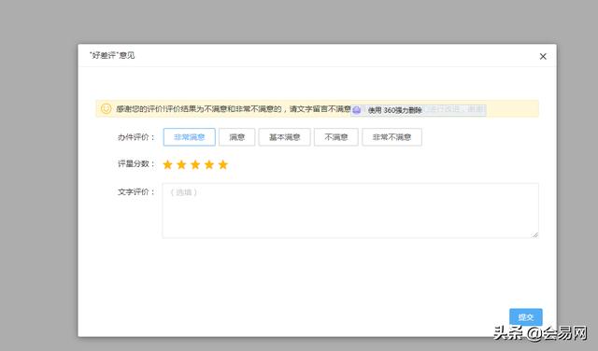Viewport: 598px width, 351px height.
Task: Select the 非常满意 rating option
Action: 189,137
